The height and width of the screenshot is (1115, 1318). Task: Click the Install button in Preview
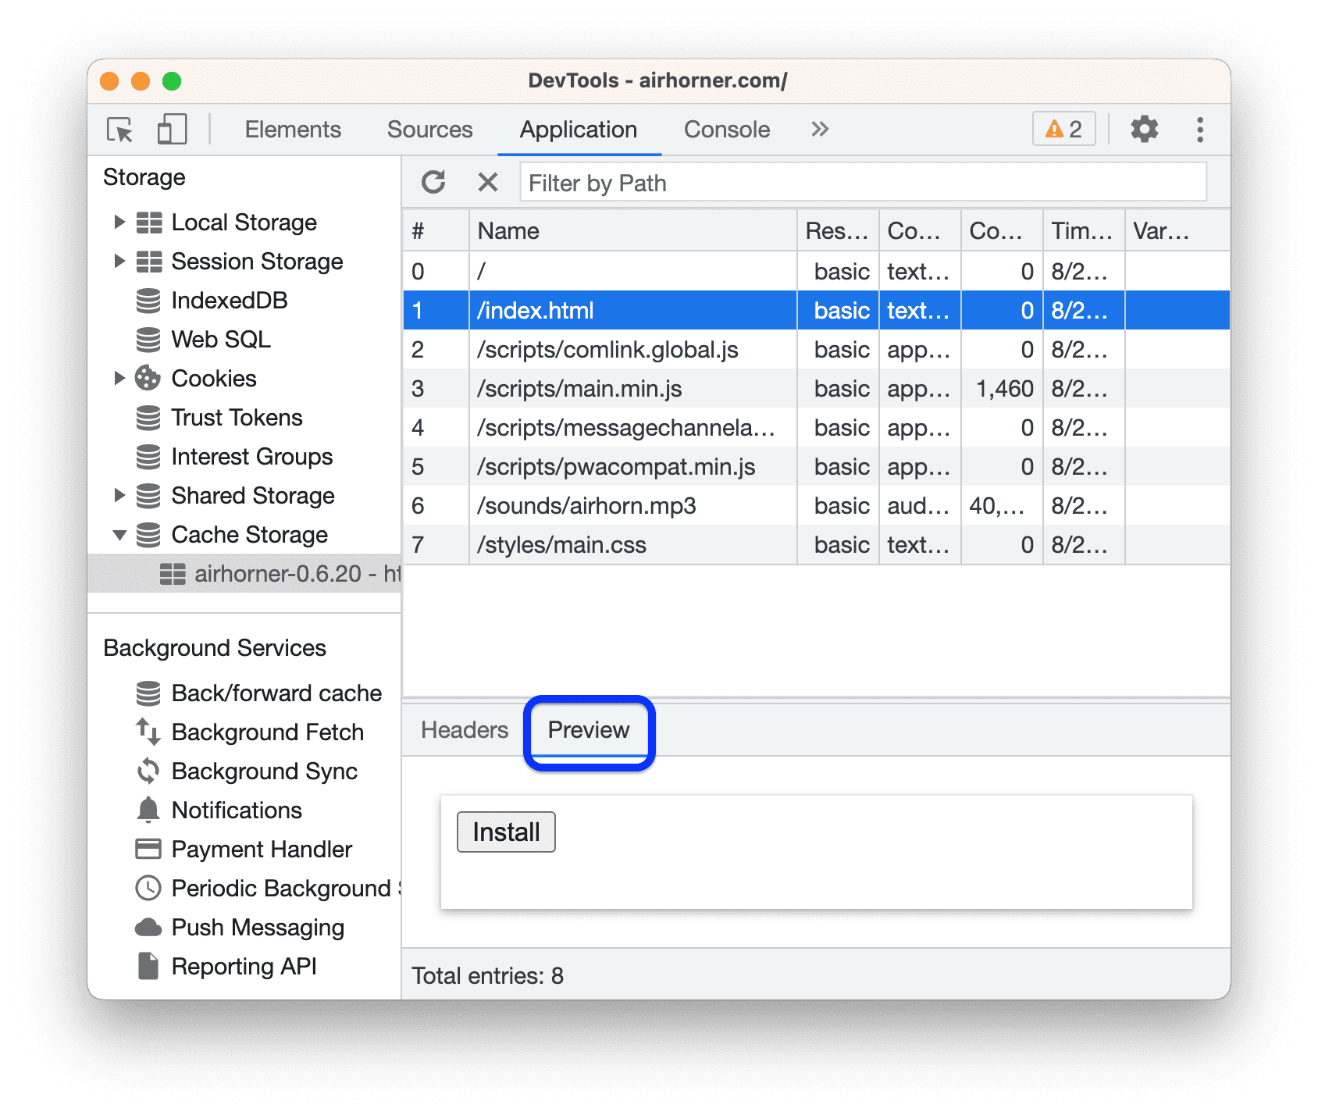pyautogui.click(x=505, y=832)
